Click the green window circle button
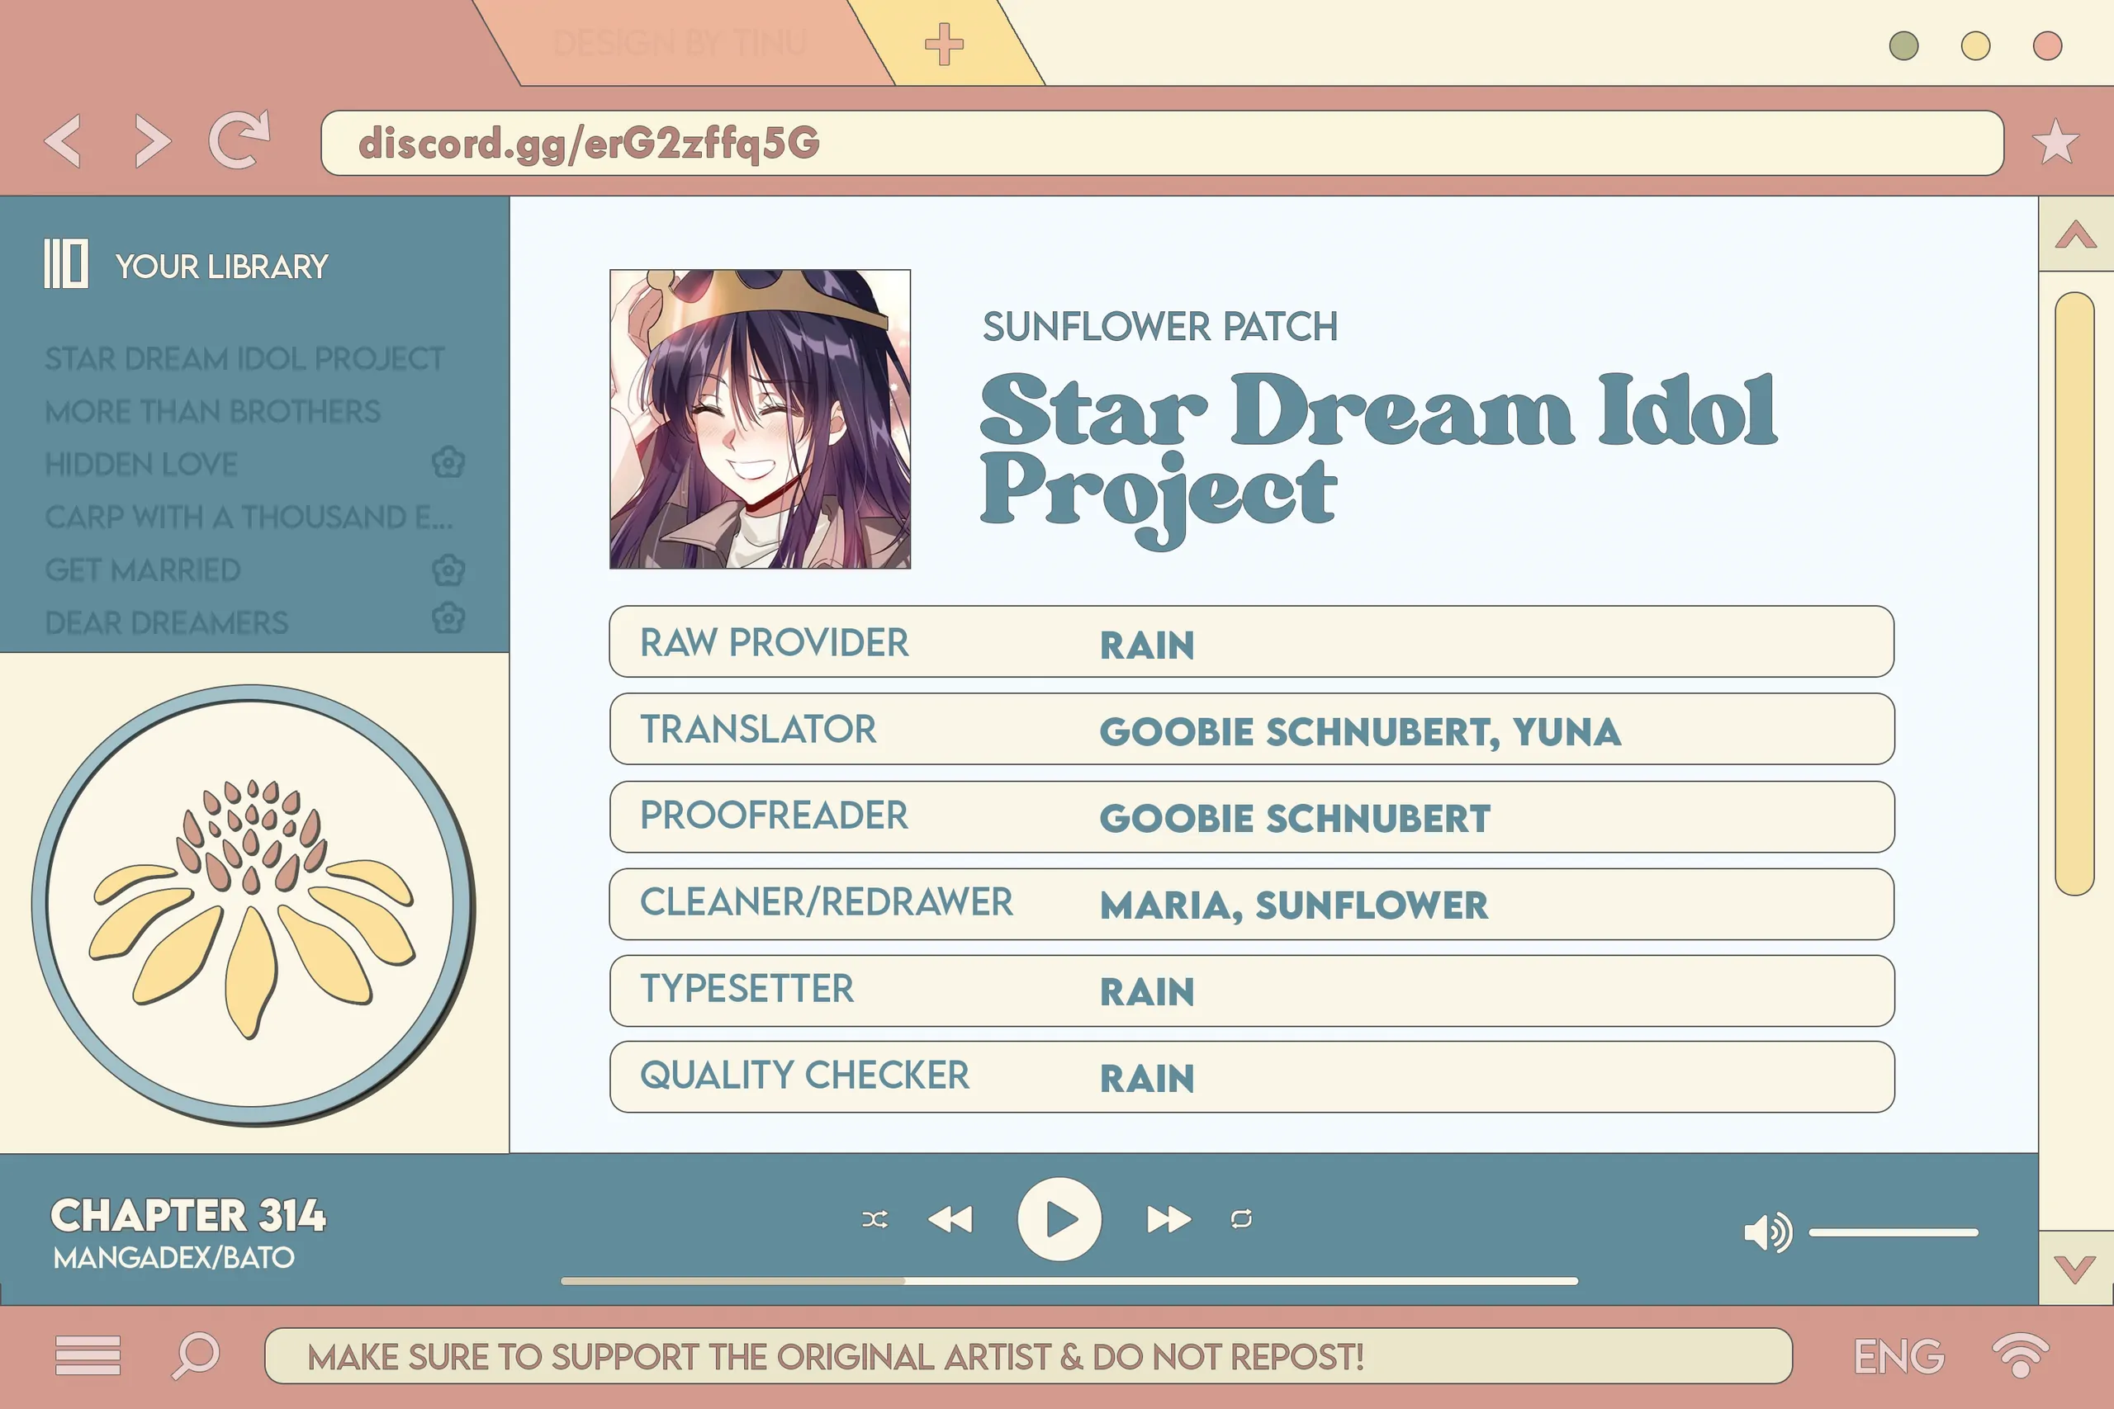2114x1409 pixels. pyautogui.click(x=1903, y=45)
